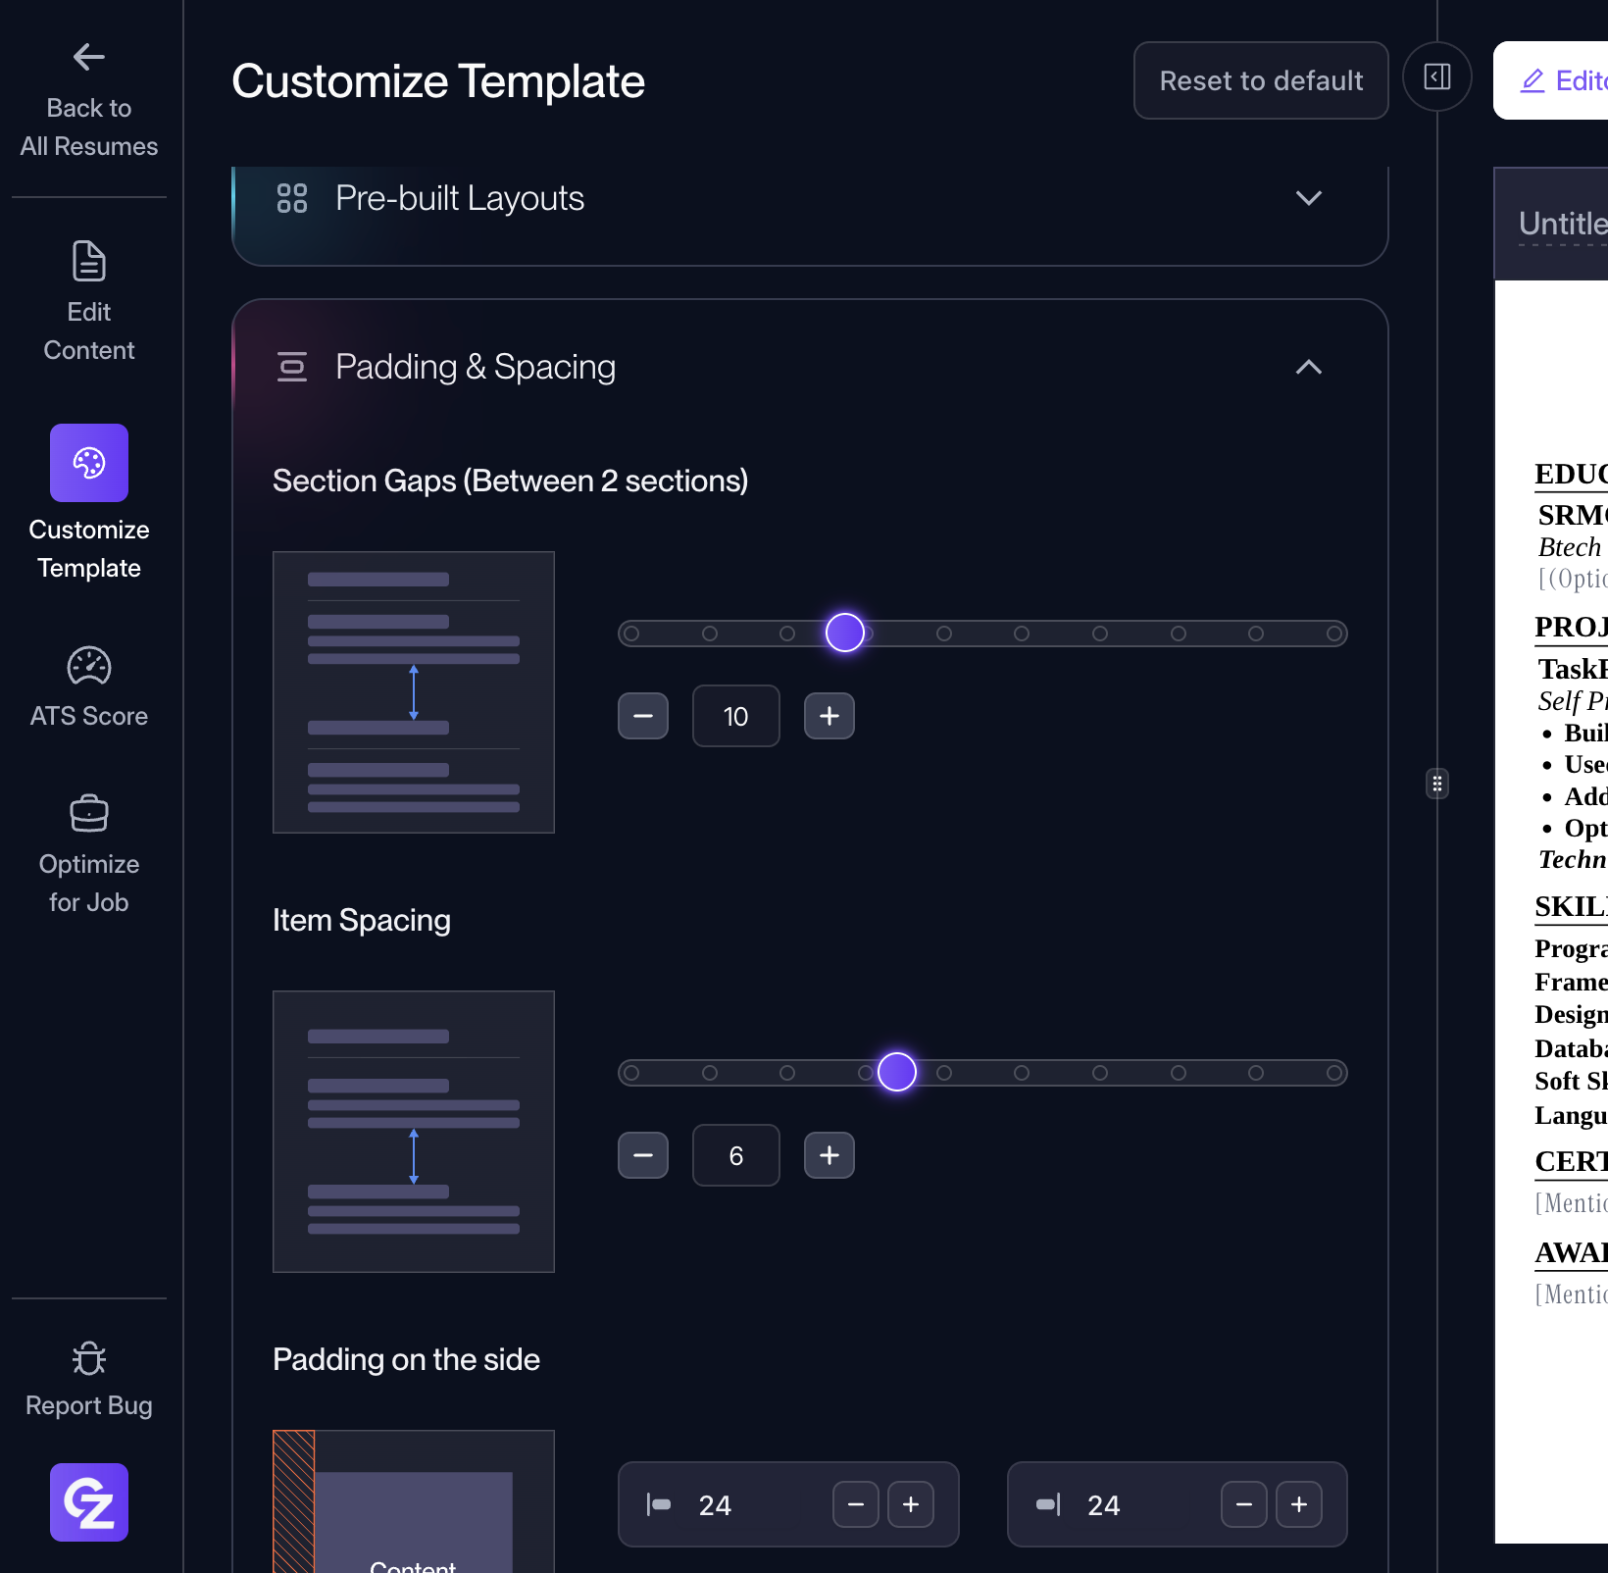Click the side padding preview thumbnail
Viewport: 1608px width, 1573px height.
click(x=414, y=1501)
